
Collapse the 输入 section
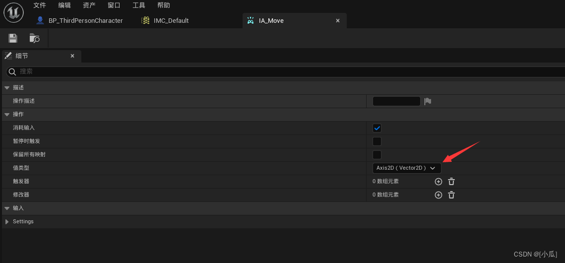(7, 208)
